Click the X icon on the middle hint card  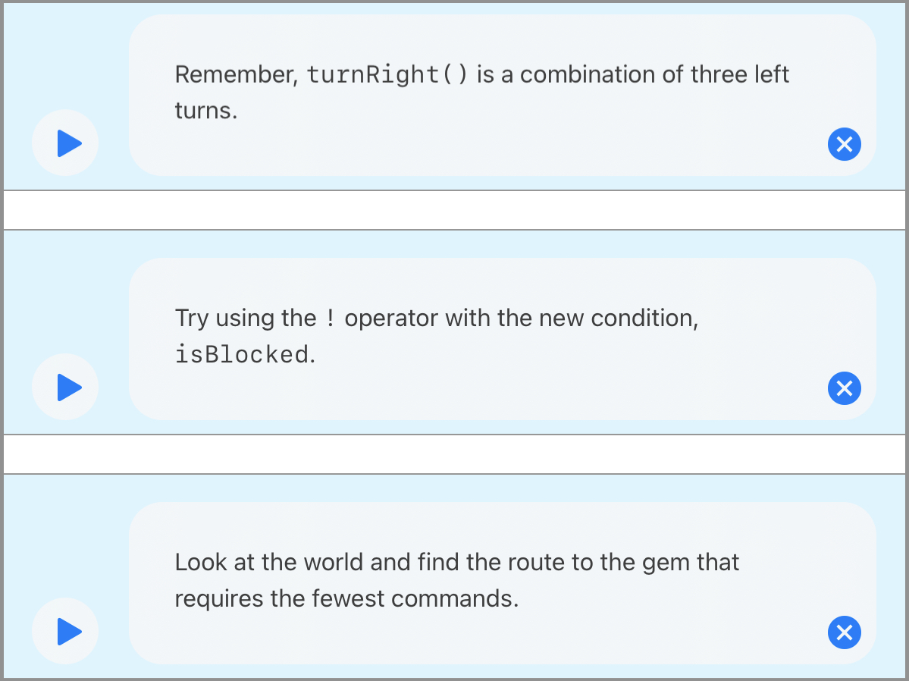click(845, 388)
